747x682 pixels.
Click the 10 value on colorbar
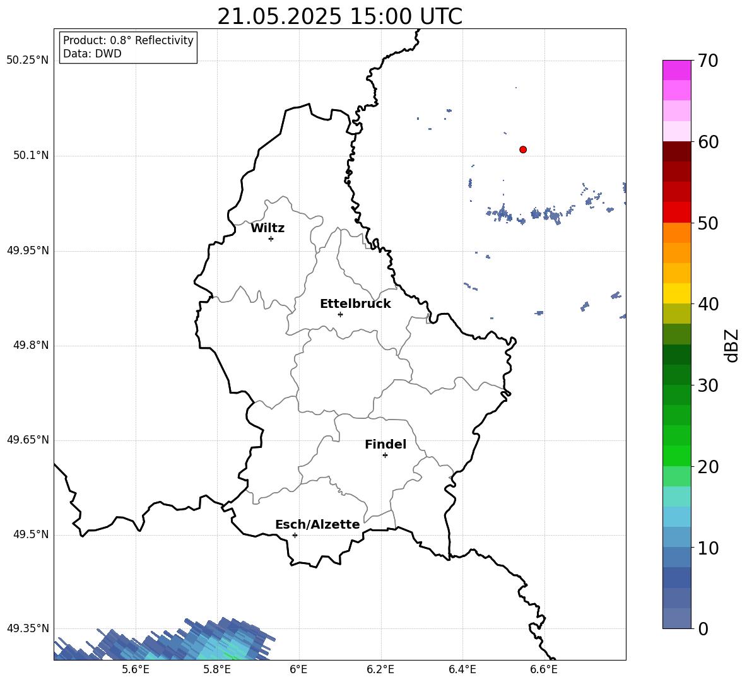point(708,548)
